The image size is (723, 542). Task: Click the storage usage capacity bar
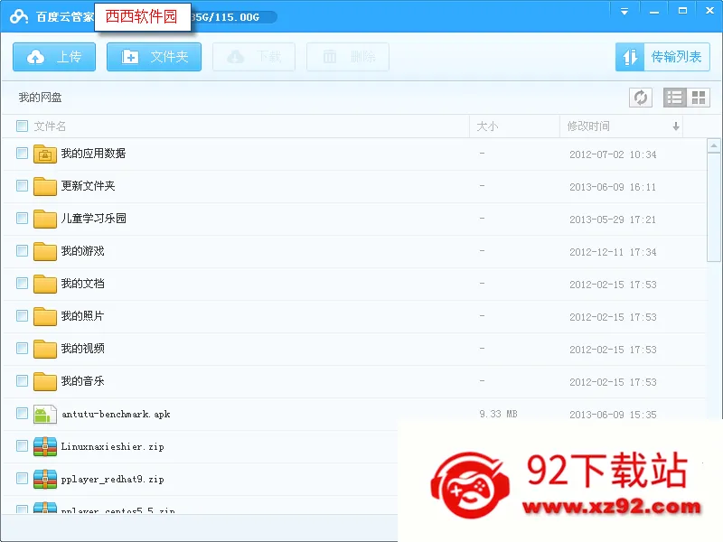[234, 17]
